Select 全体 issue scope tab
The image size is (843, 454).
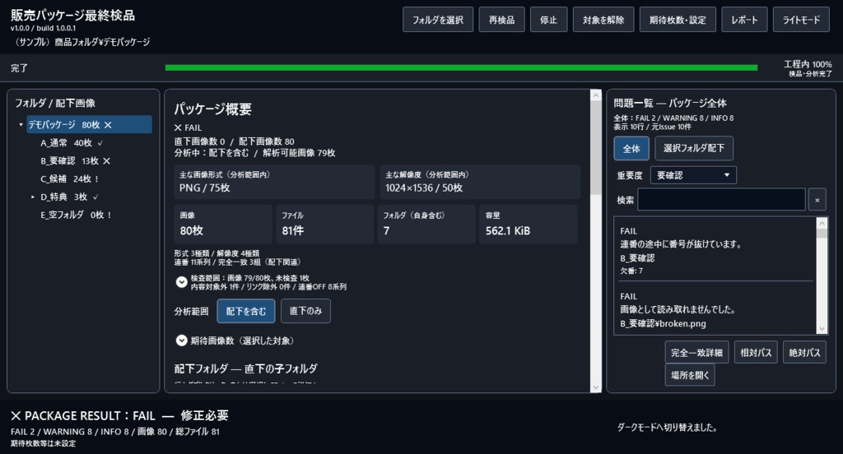point(631,148)
